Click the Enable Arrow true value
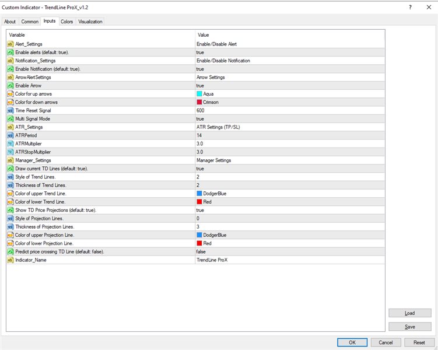Screen dimensions: 438x350 200,86
